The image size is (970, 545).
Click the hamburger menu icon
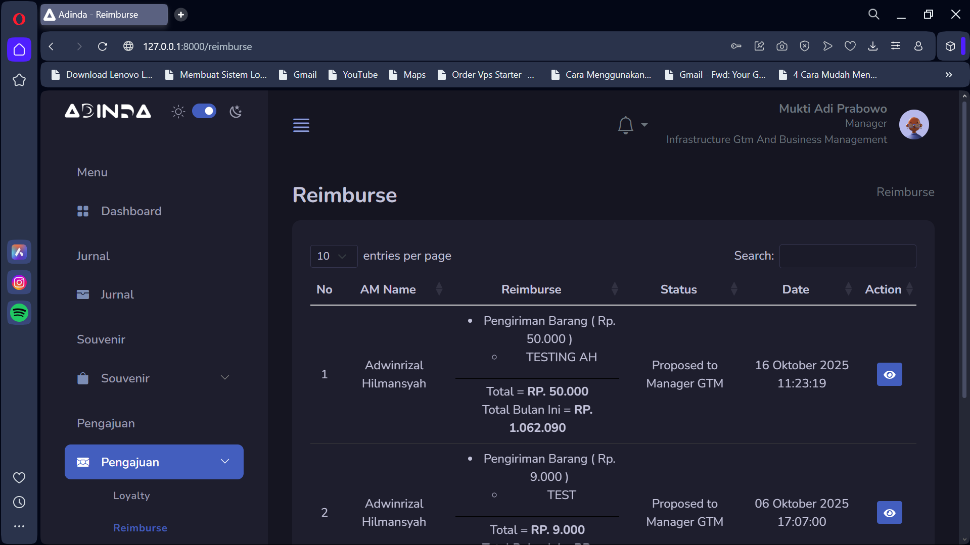(301, 125)
